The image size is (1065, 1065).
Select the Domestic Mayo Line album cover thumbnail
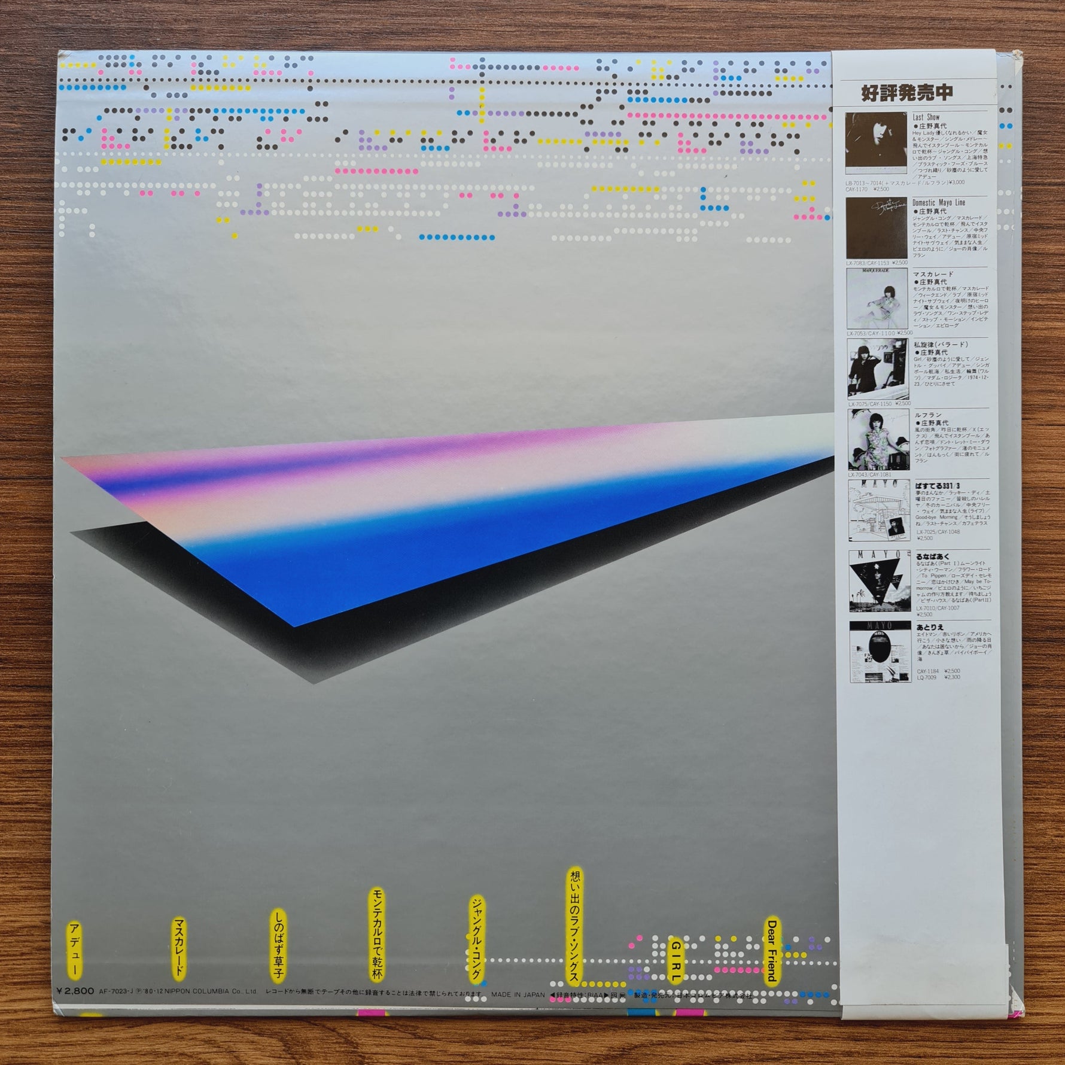tap(876, 229)
